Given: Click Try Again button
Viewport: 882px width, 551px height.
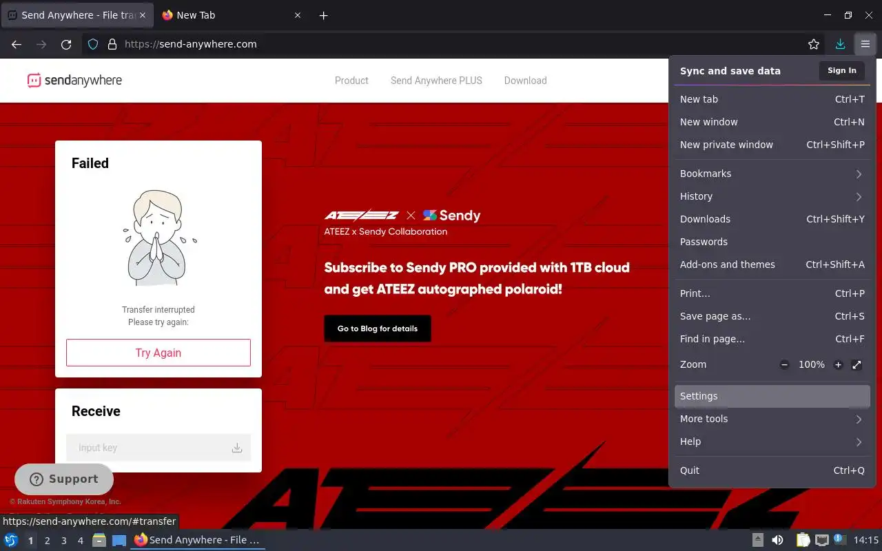Looking at the screenshot, I should click(158, 353).
